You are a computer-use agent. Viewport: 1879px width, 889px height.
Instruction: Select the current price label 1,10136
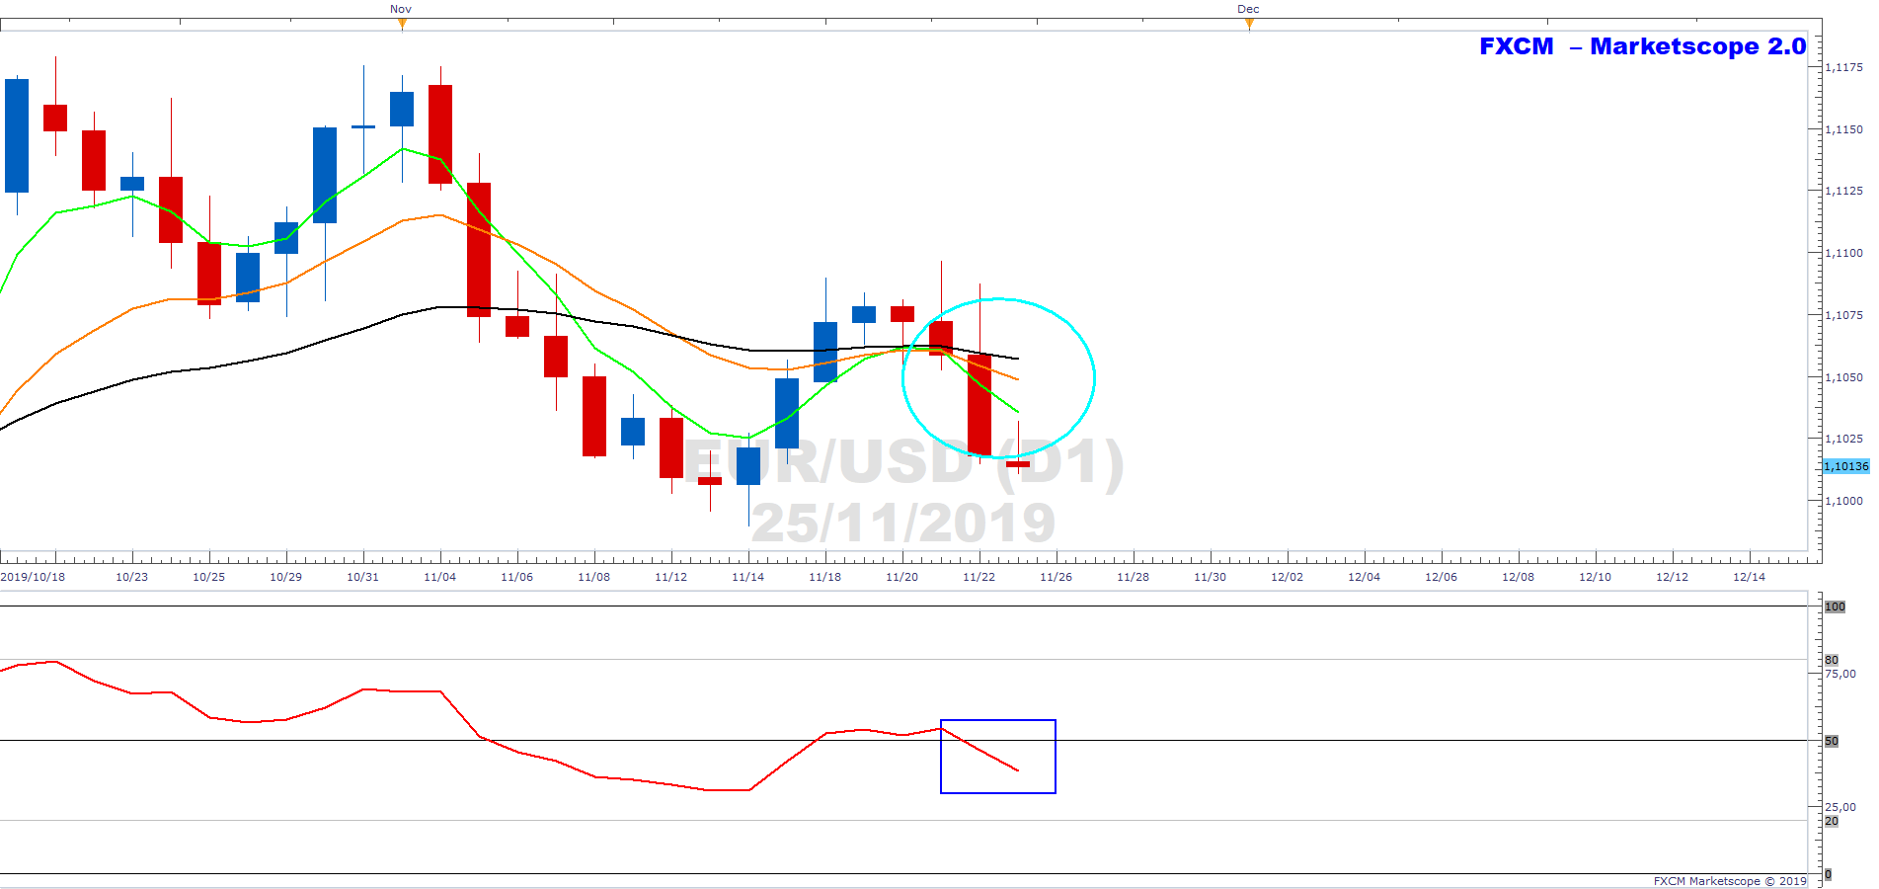(1845, 466)
